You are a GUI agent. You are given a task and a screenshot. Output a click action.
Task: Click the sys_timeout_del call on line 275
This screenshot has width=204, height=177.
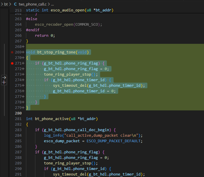tap(70, 86)
